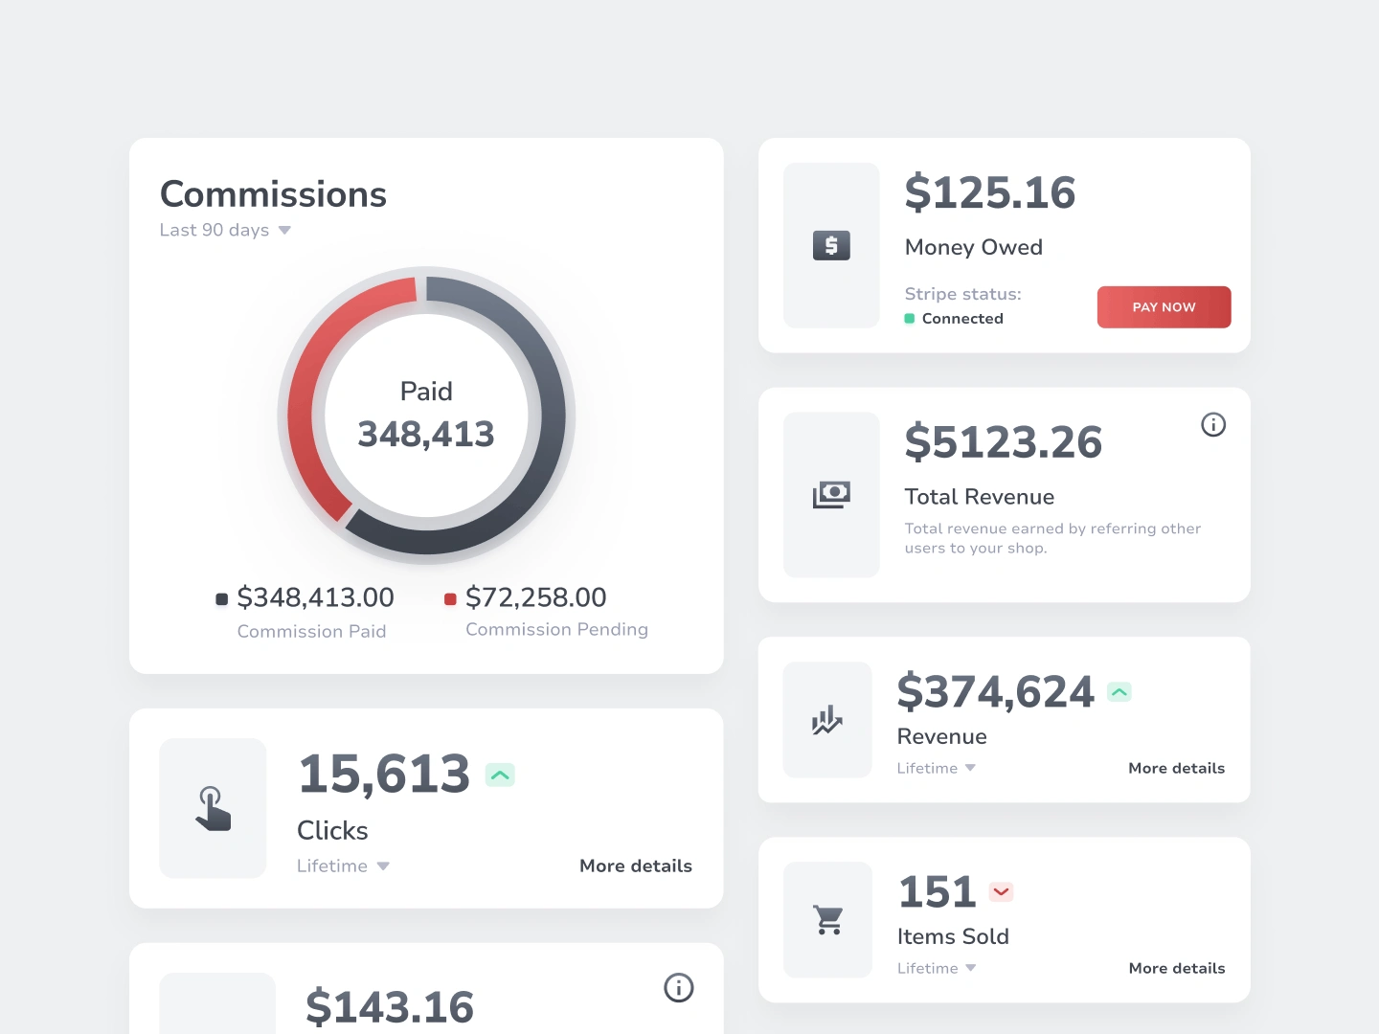This screenshot has width=1379, height=1034.
Task: Click the donut chart center showing Paid 348,413
Action: [426, 414]
